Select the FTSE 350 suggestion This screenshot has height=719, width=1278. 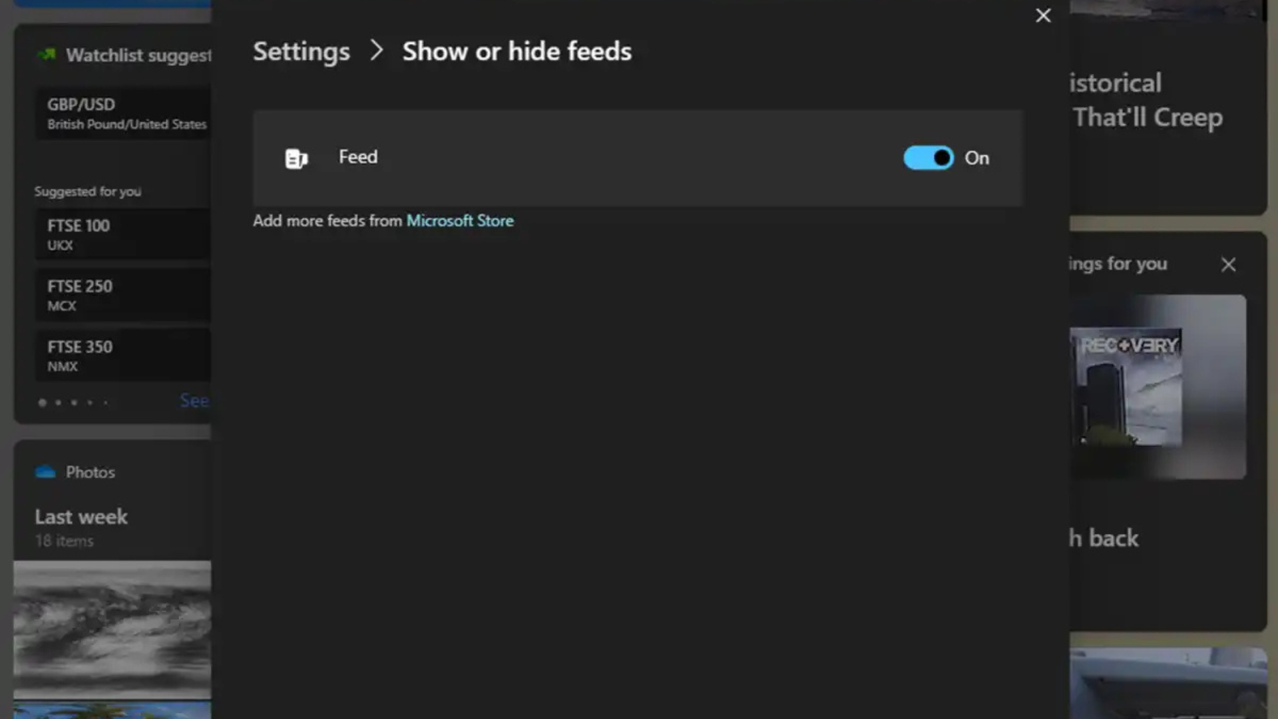click(123, 356)
